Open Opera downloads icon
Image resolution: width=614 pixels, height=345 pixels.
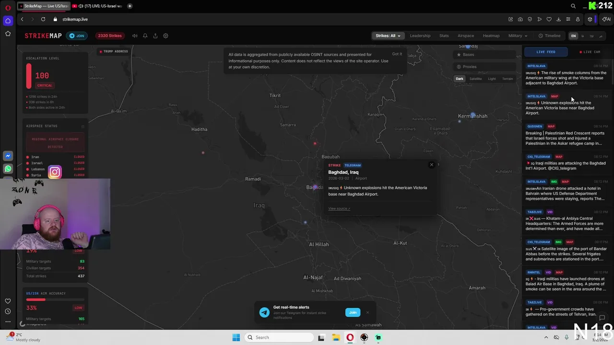point(558,19)
